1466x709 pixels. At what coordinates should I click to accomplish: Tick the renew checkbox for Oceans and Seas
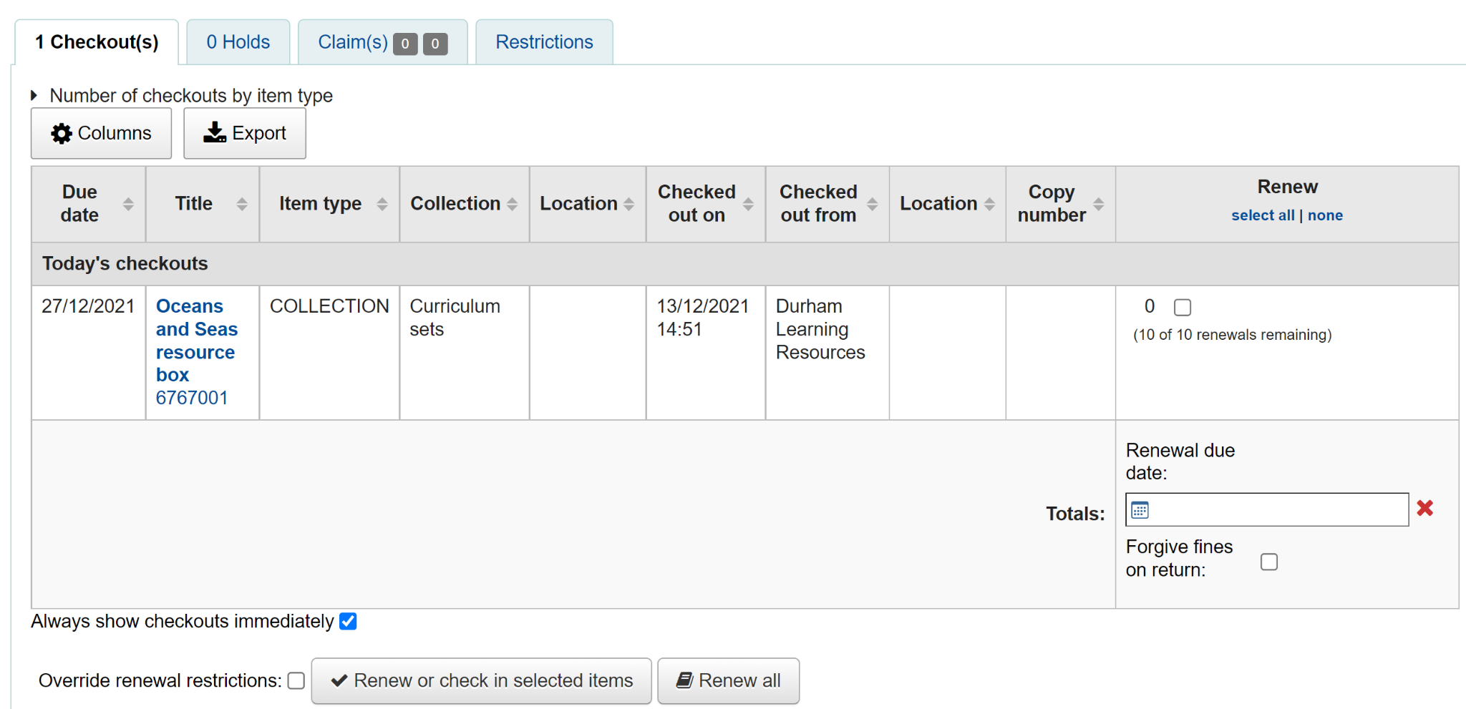click(1183, 306)
